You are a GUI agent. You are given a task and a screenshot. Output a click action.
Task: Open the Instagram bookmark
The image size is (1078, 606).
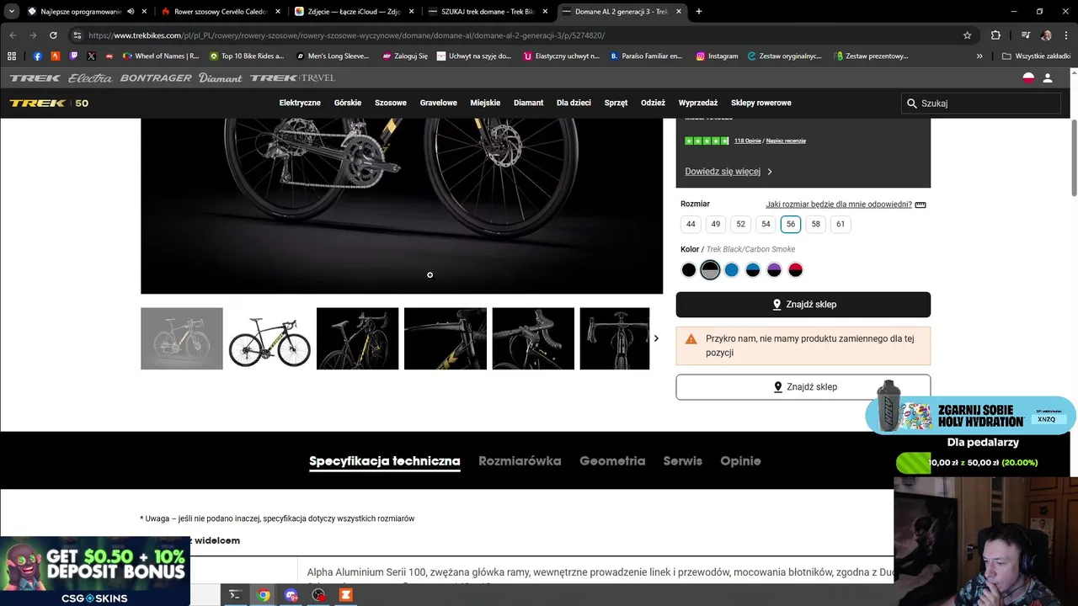(717, 56)
